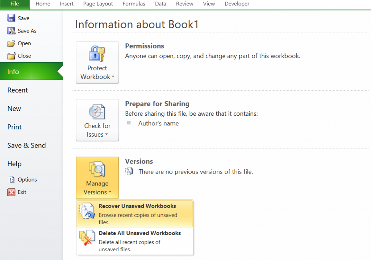This screenshot has height=260, width=371.
Task: Click the Save As icon
Action: 11,31
